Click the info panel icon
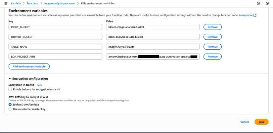 click(258, 3)
